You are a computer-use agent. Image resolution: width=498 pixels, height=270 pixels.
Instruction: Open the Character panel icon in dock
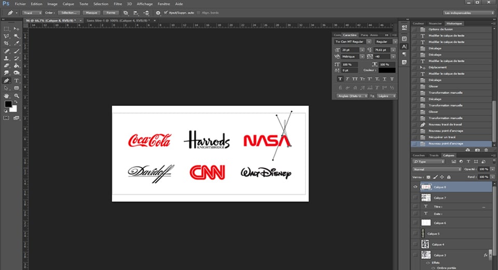[x=404, y=46]
